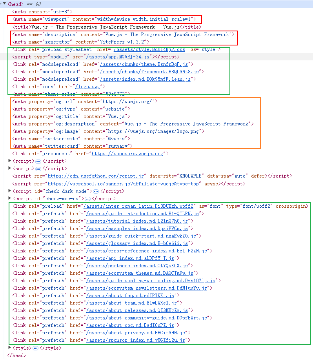313x359 pixels.
Task: Open glossary_index.md prefetch link
Action: [x=137, y=243]
